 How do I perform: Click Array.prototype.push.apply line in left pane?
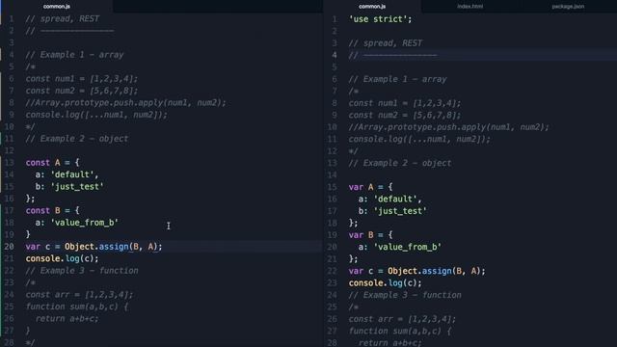point(126,103)
